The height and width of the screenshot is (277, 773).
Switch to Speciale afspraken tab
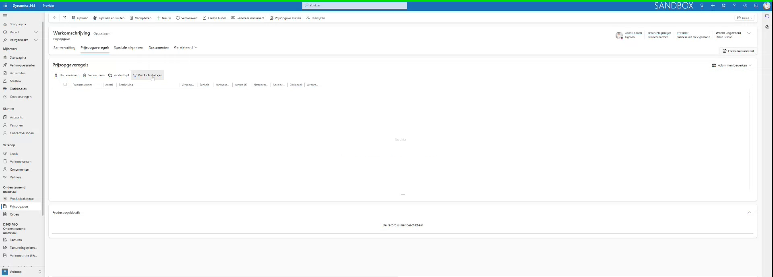click(x=128, y=47)
